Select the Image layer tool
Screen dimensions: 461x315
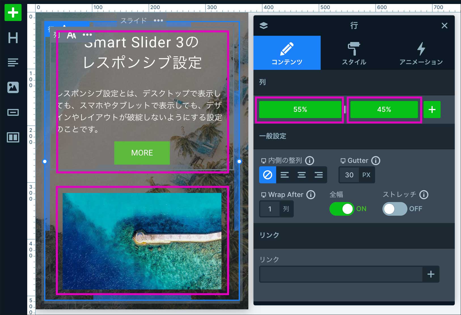(13, 87)
